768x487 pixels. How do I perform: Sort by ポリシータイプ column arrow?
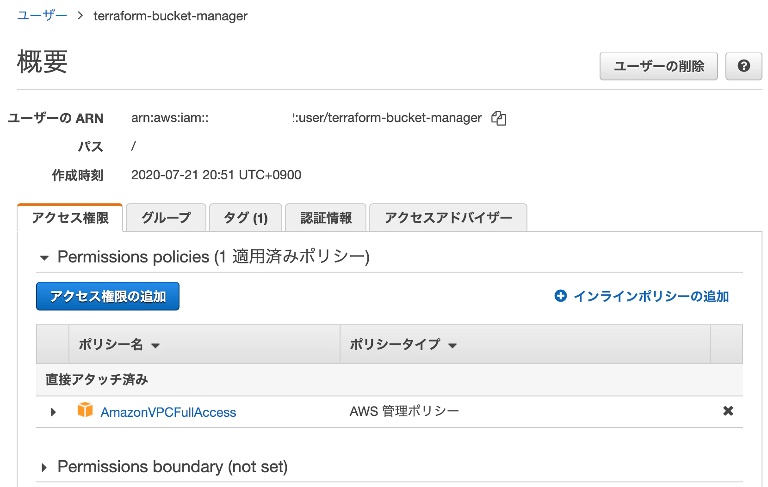(452, 346)
